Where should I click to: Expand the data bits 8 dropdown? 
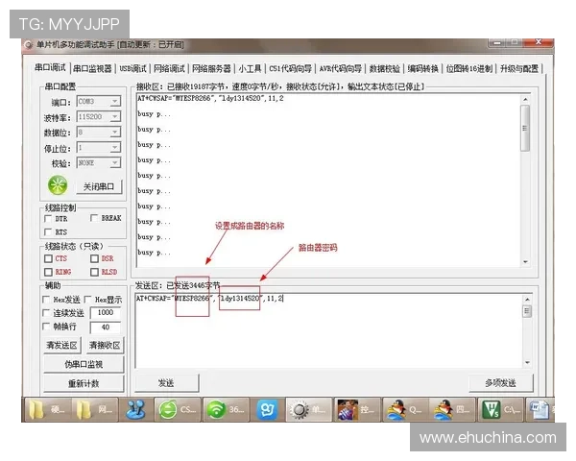115,132
